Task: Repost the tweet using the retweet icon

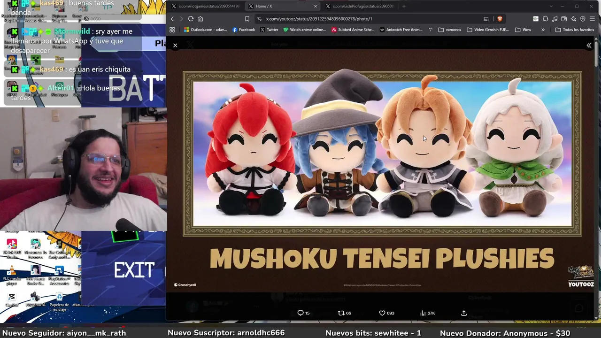Action: (345, 313)
